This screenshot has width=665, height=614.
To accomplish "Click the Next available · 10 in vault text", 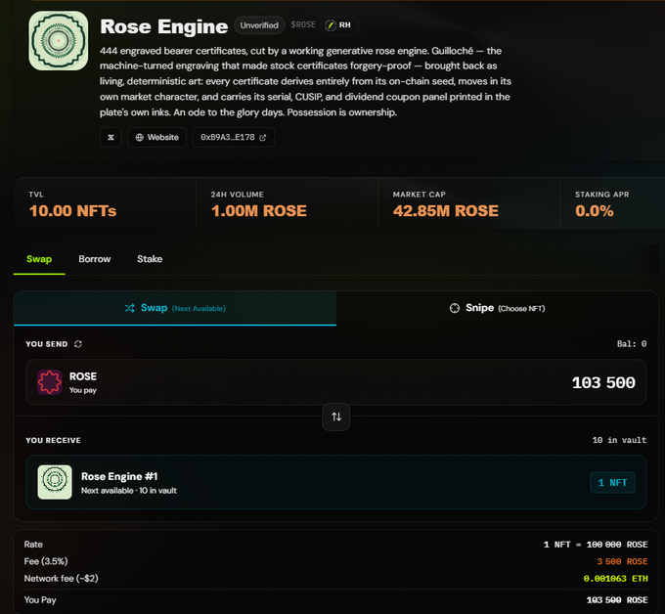I will (129, 491).
